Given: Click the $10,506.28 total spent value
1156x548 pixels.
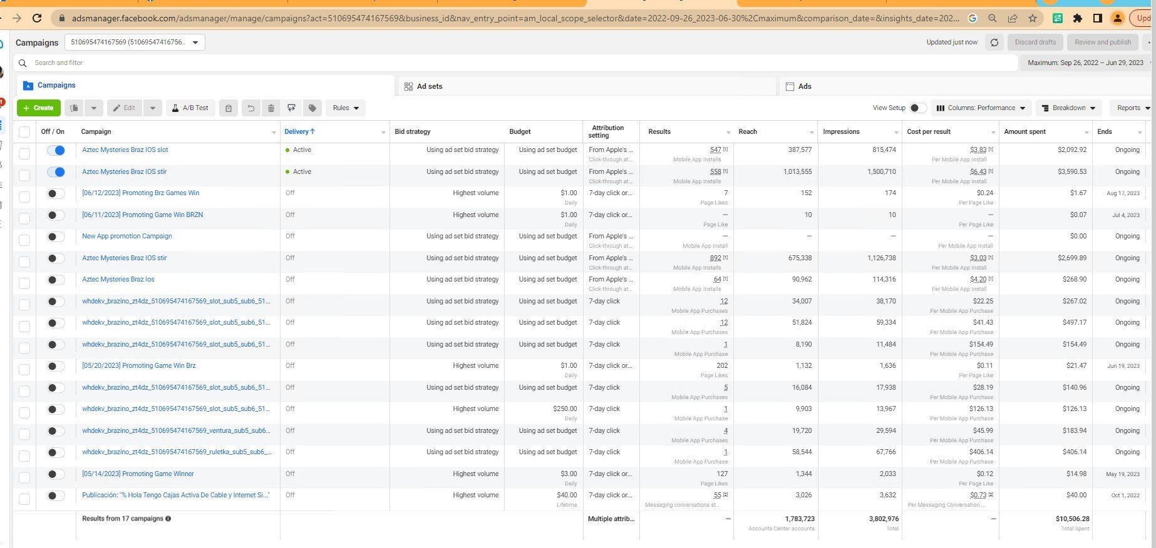Looking at the screenshot, I should 1072,519.
